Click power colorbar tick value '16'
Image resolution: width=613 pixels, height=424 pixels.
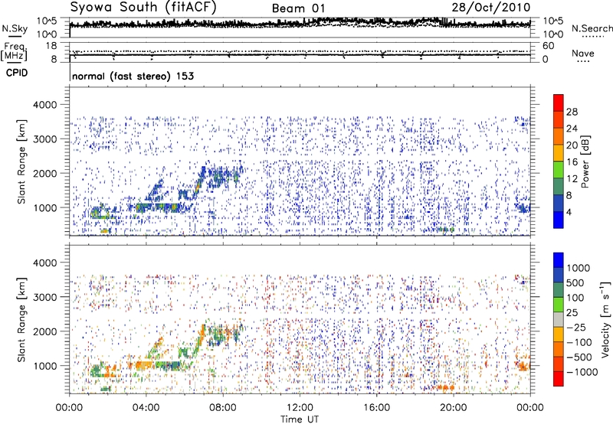(572, 162)
